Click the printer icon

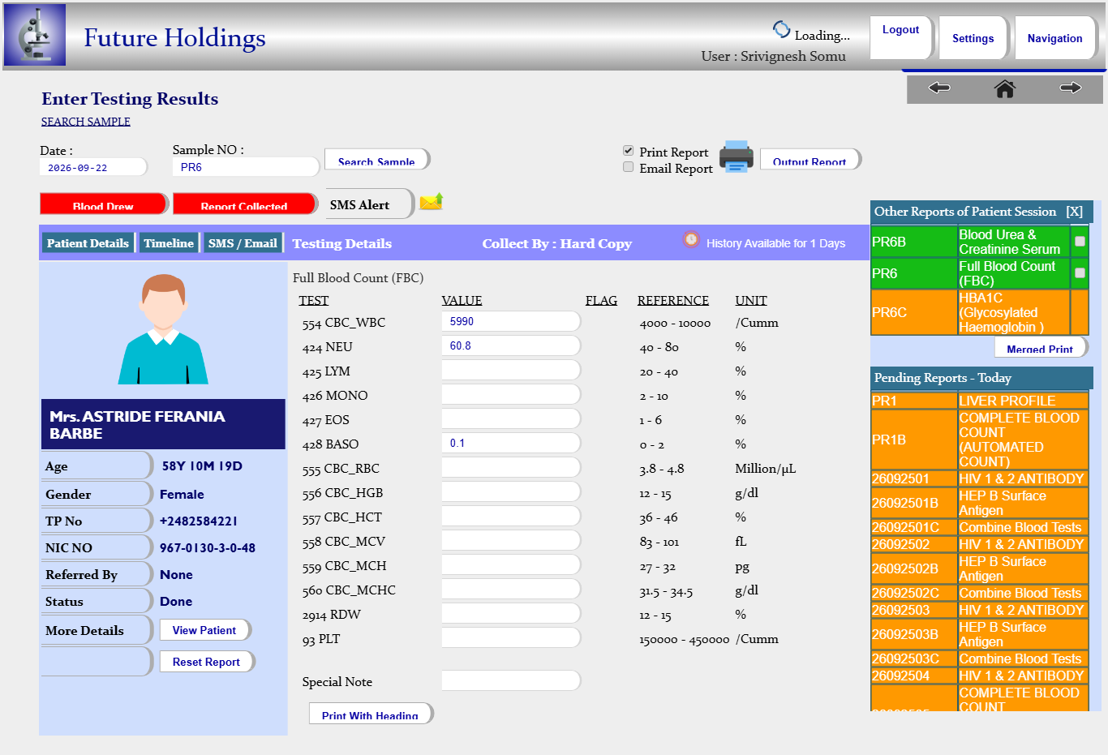[x=737, y=157]
